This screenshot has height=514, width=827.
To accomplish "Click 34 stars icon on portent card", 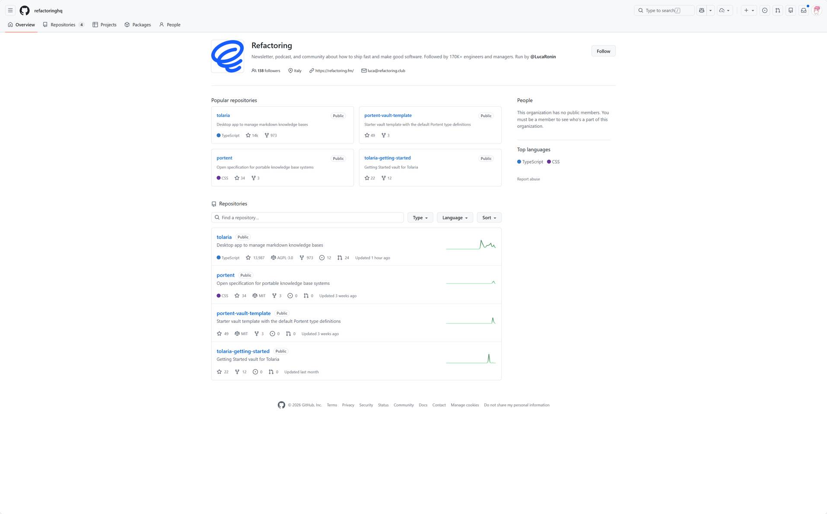I will click(240, 178).
